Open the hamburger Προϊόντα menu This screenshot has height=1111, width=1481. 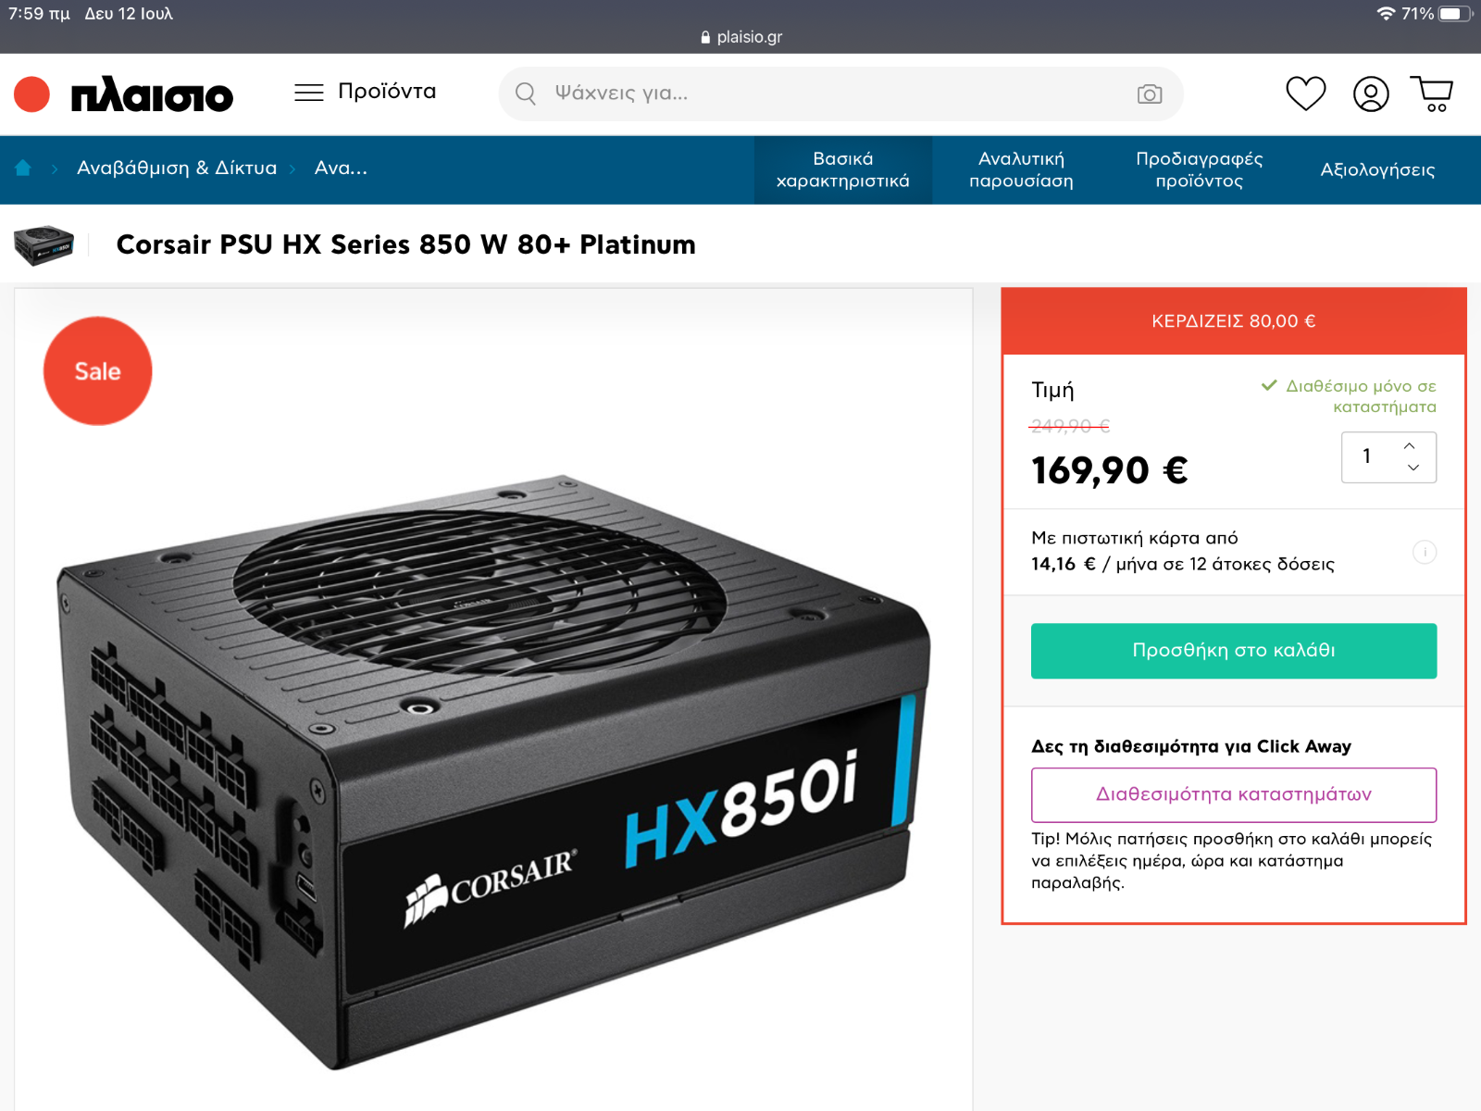coord(366,92)
